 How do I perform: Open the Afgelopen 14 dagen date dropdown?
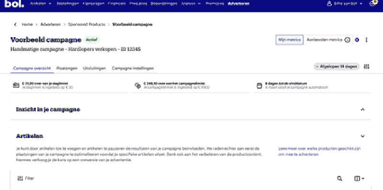pos(337,66)
